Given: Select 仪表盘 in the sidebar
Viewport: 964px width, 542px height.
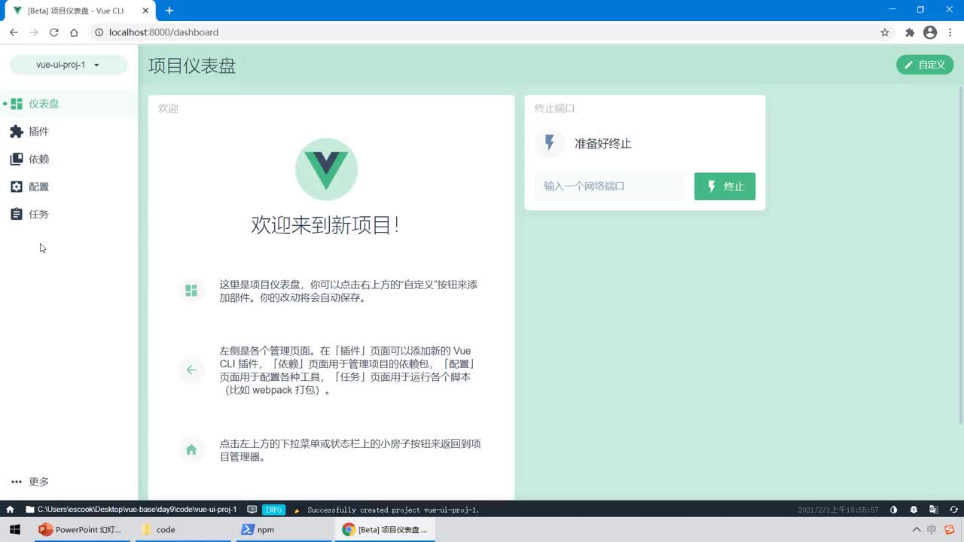Looking at the screenshot, I should (x=69, y=104).
